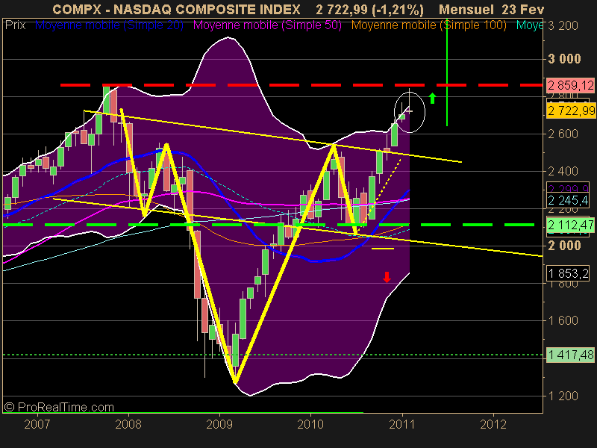Click the 2011 year on time axis
This screenshot has width=597, height=448.
[401, 424]
